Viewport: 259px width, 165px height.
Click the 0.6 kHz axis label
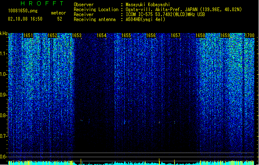[x=4, y=157]
